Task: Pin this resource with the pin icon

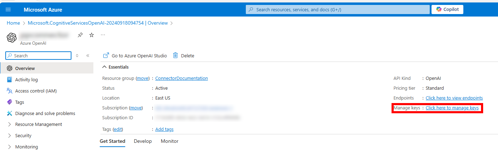Action: pyautogui.click(x=80, y=35)
